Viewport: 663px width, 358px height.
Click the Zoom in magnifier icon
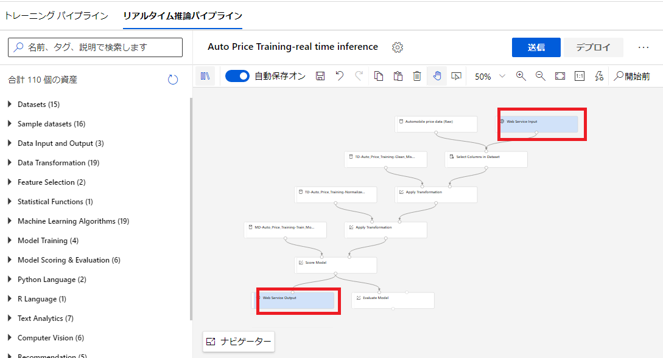(521, 75)
